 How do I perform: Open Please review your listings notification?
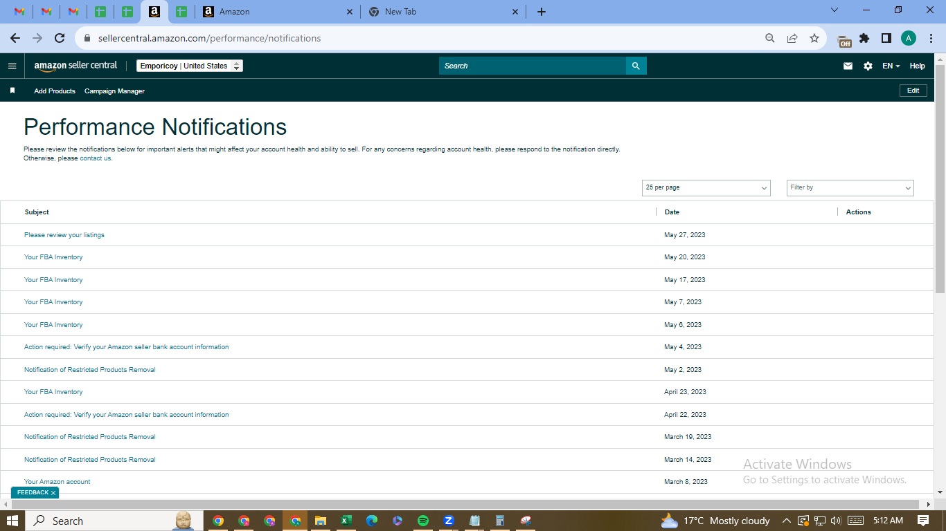click(64, 235)
